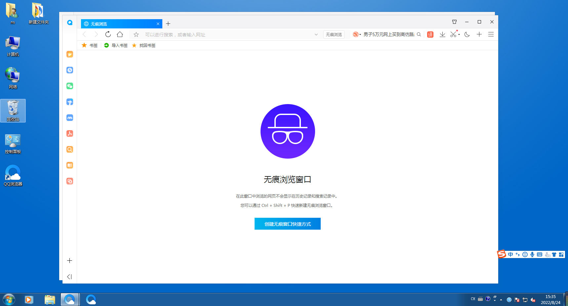Open the Action Center flag icon
This screenshot has height=306, width=568.
coord(517,300)
